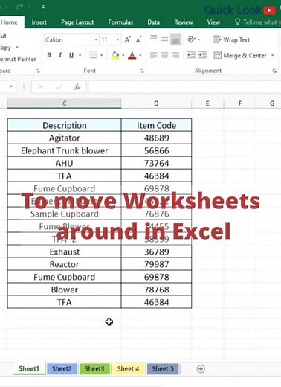Screen dimensions: 281x387
Task: Click the Tell me what search box
Action: 258,22
